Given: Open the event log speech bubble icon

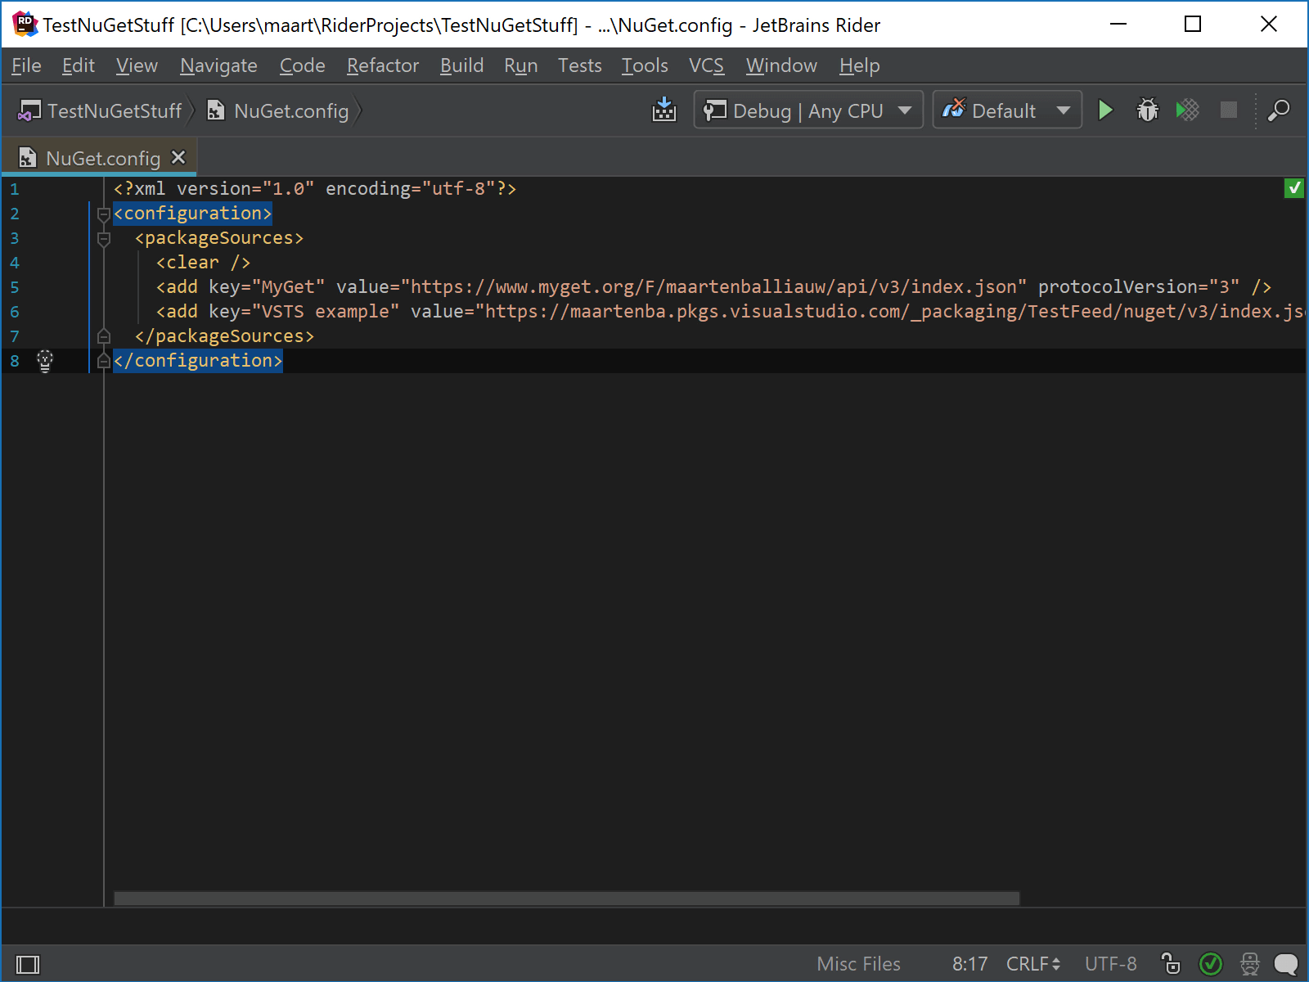Looking at the screenshot, I should [x=1286, y=964].
